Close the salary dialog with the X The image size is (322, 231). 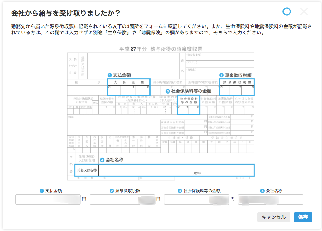click(x=304, y=12)
